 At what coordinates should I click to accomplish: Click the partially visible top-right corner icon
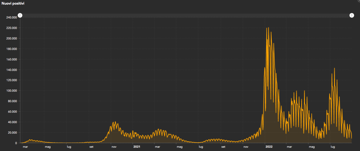[x=358, y=1]
